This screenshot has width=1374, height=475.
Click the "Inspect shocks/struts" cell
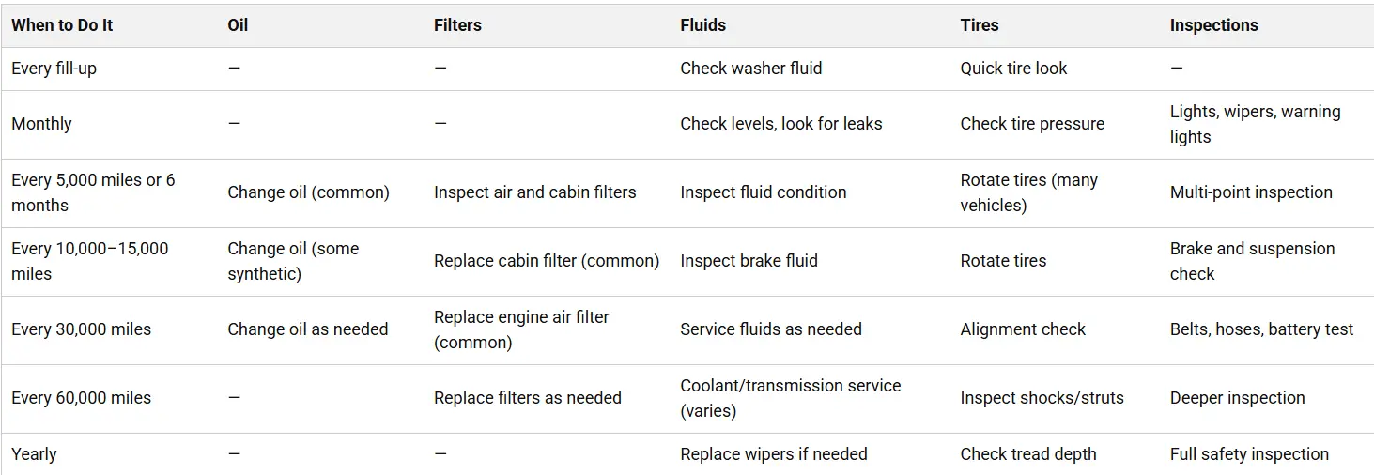(x=1042, y=398)
